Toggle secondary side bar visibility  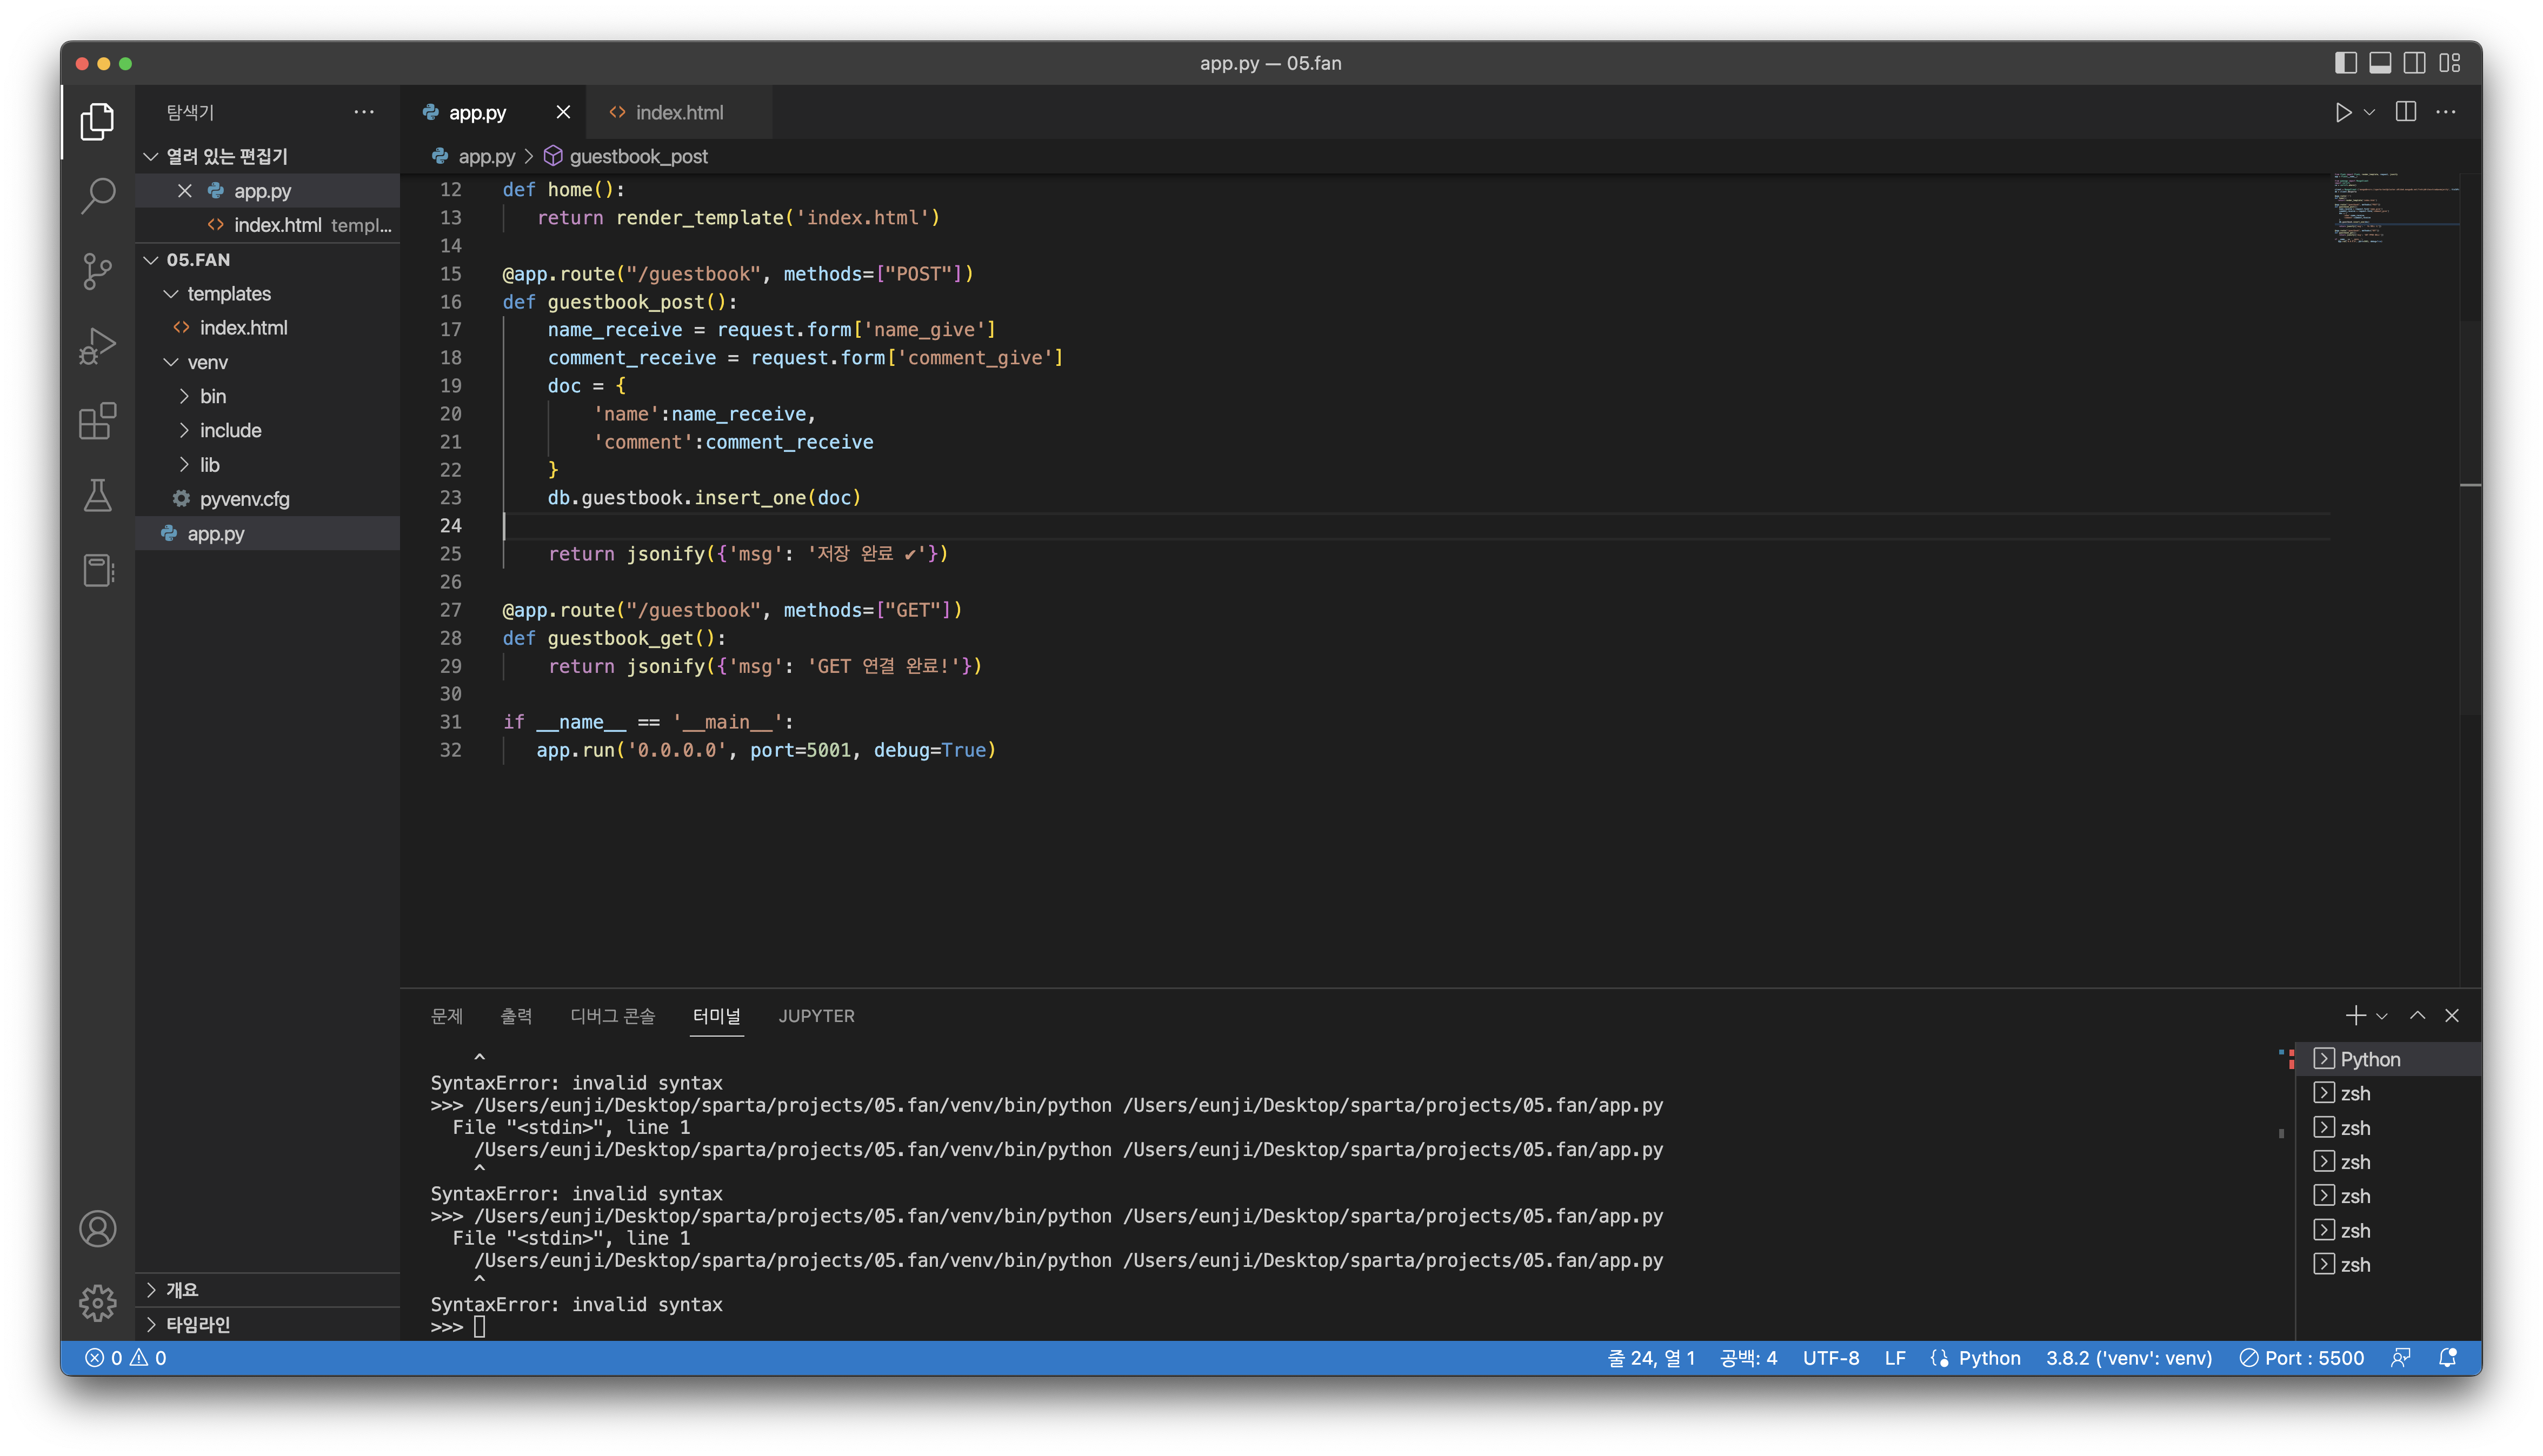tap(2415, 63)
